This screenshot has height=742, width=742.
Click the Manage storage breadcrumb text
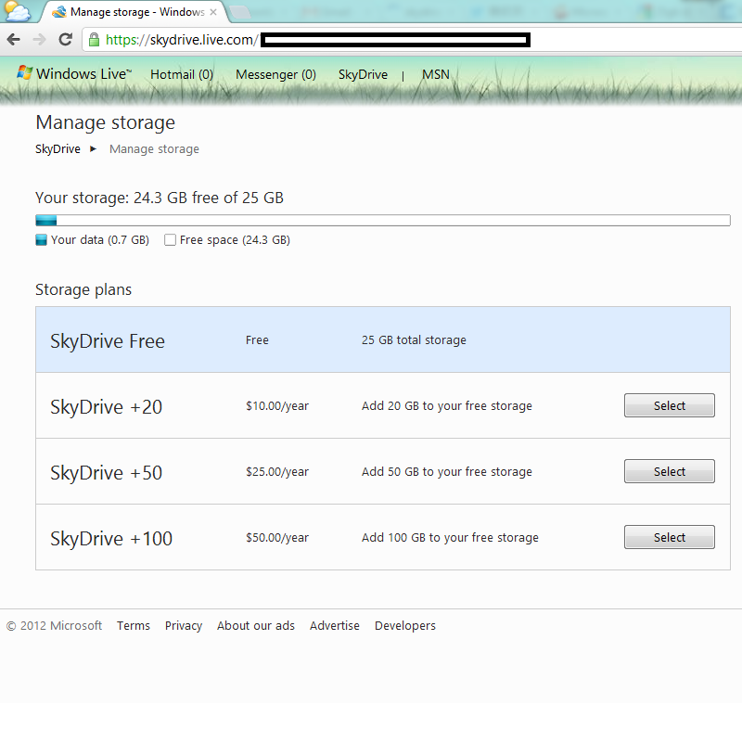tap(154, 149)
